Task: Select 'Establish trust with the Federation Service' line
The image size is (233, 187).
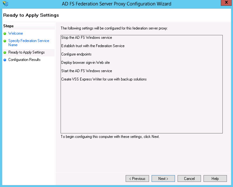Action: coord(93,46)
